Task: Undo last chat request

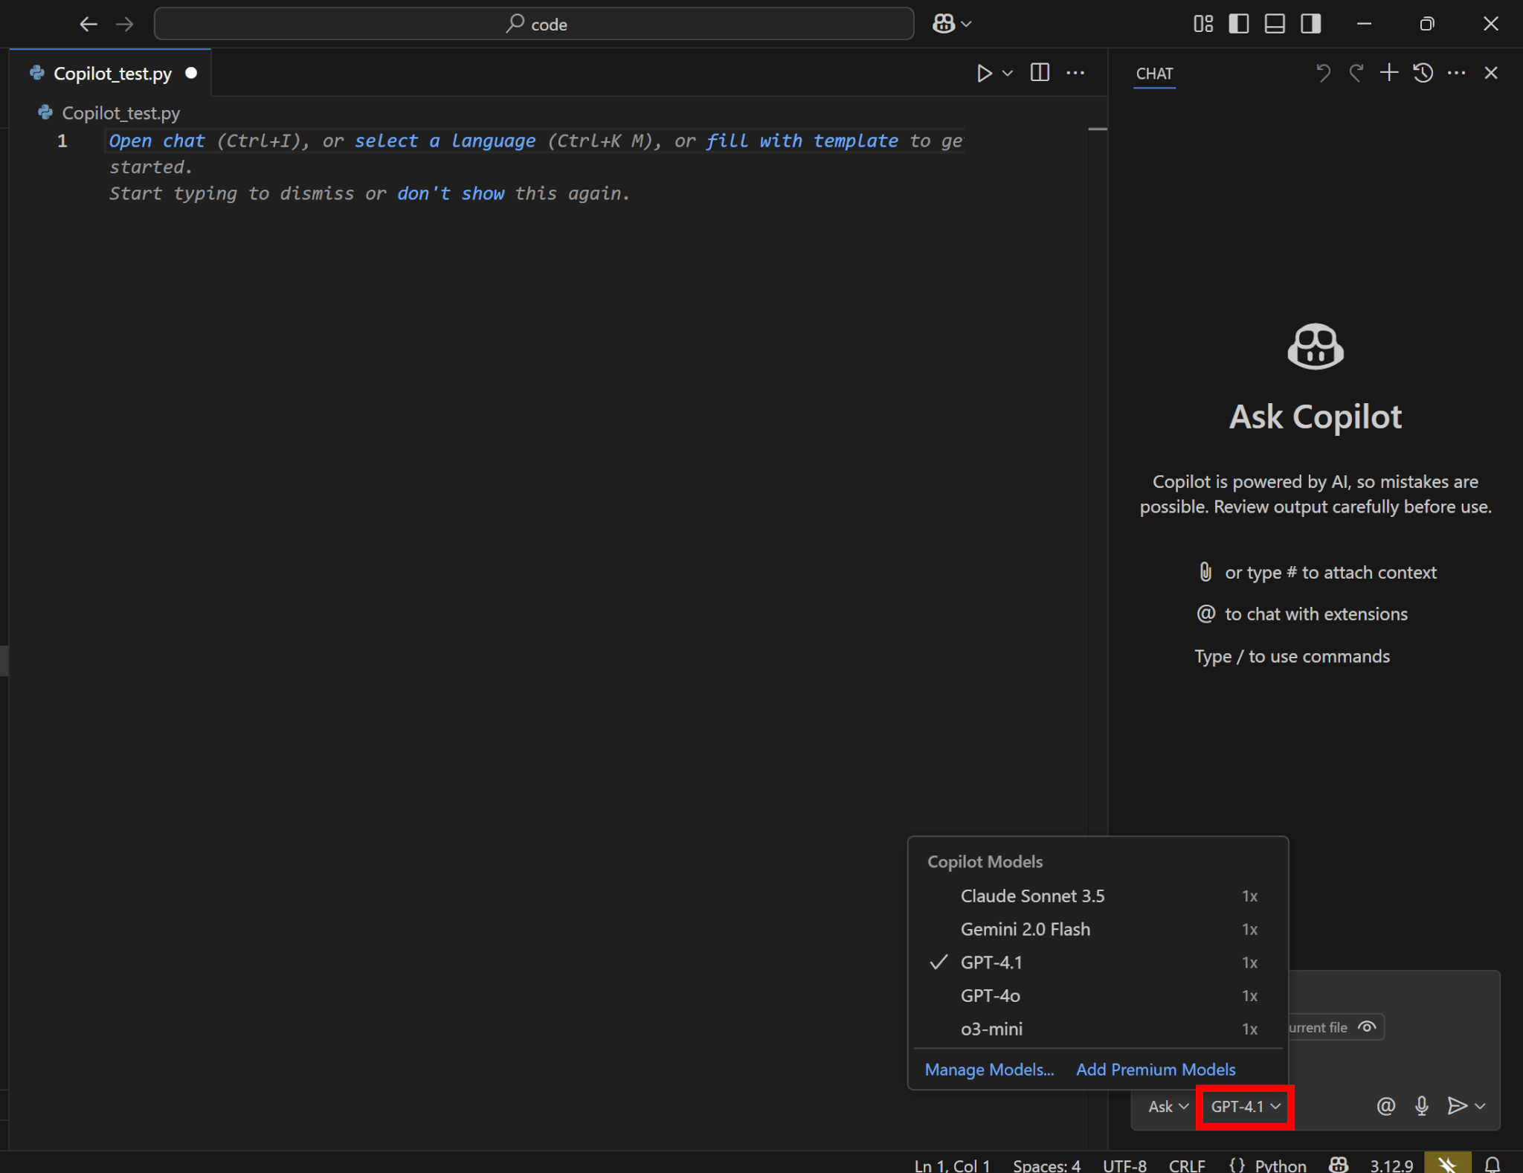Action: pyautogui.click(x=1323, y=73)
